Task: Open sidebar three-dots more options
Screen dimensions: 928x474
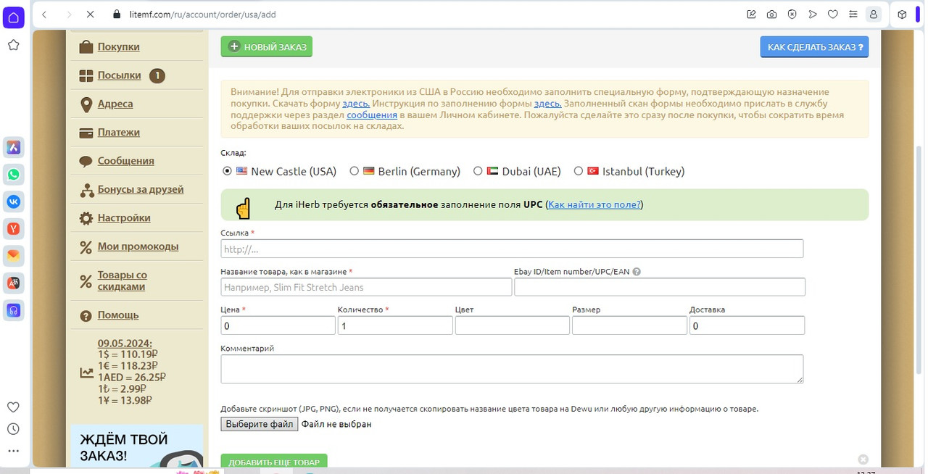Action: pos(13,450)
